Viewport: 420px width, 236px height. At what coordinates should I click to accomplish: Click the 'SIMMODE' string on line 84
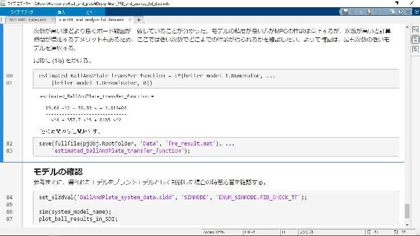pos(195,197)
